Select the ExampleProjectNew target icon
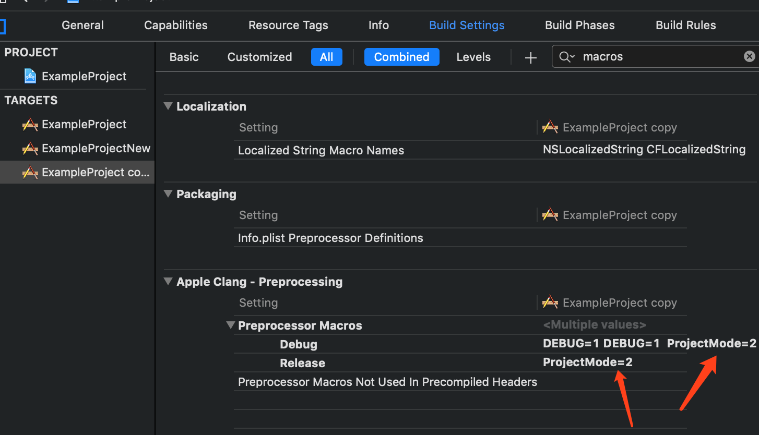Image resolution: width=759 pixels, height=435 pixels. coord(30,149)
